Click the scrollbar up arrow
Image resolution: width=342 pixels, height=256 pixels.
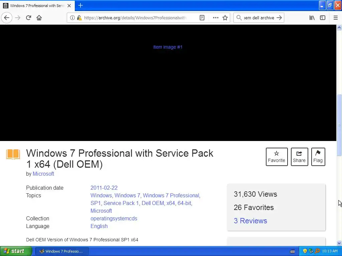coord(339,27)
